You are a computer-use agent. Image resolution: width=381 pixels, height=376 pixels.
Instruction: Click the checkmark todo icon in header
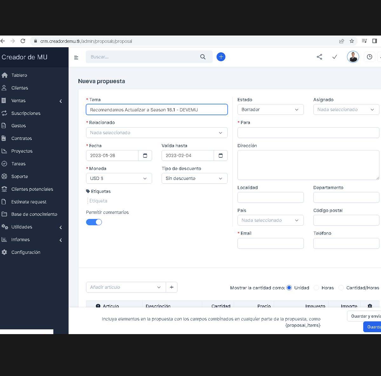point(335,57)
